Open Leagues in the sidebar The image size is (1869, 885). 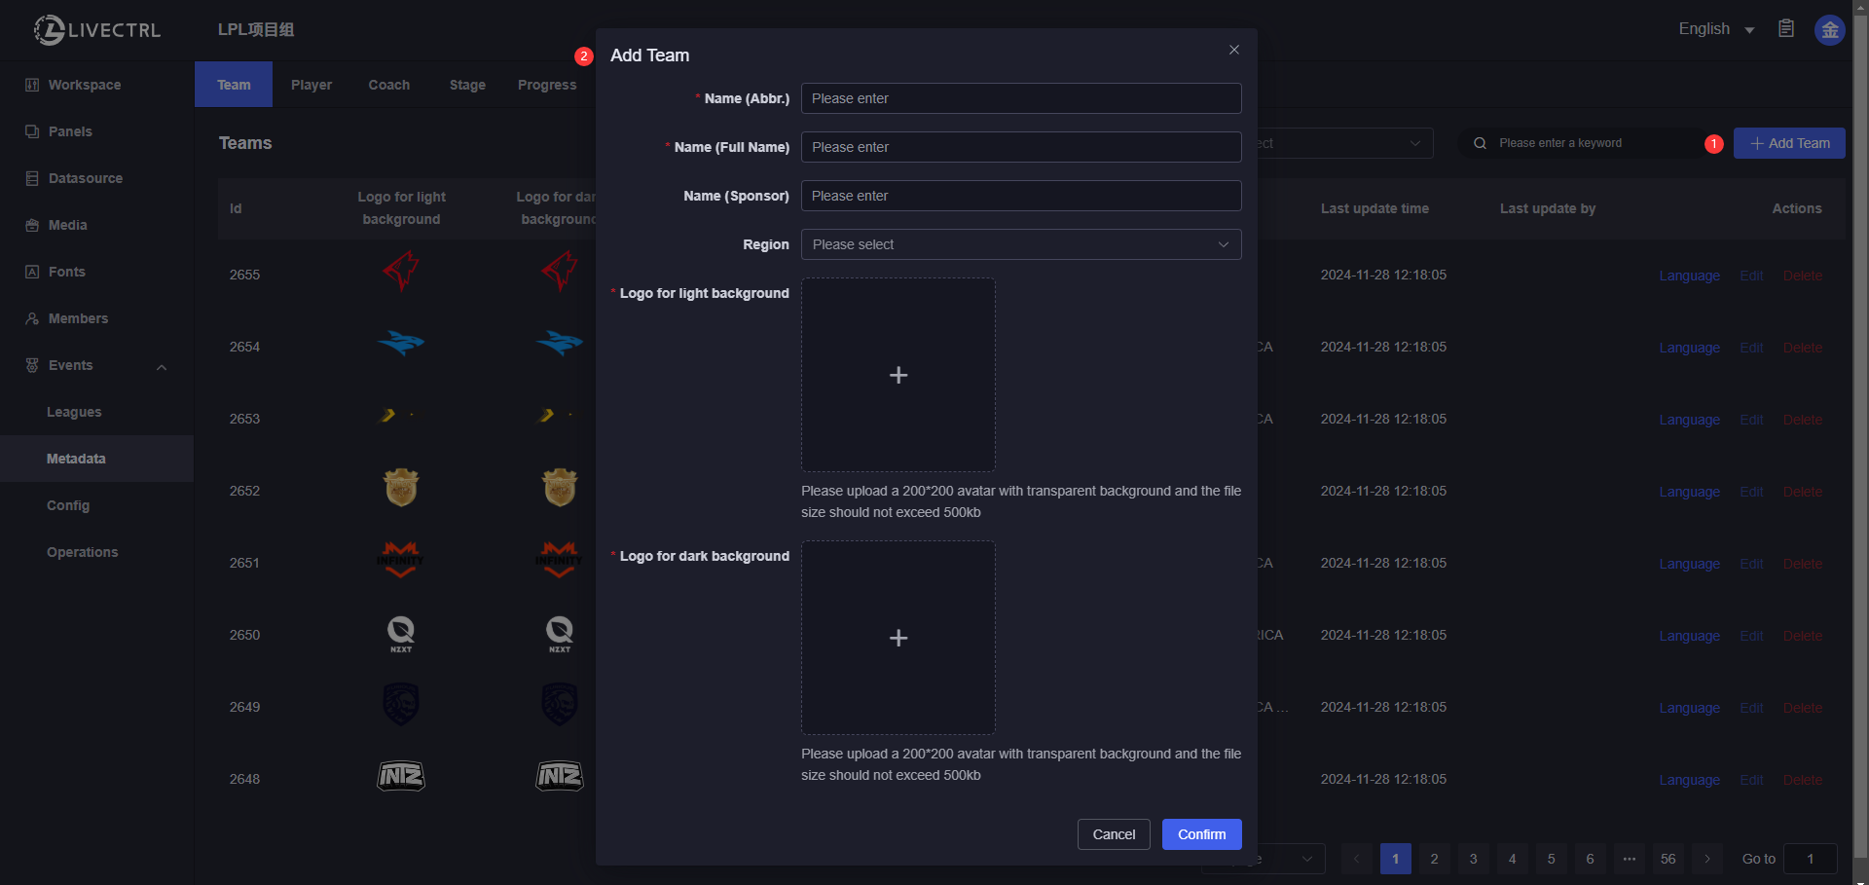click(x=74, y=412)
